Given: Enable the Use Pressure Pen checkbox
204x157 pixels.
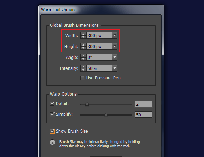Looking at the screenshot, I should (x=82, y=78).
